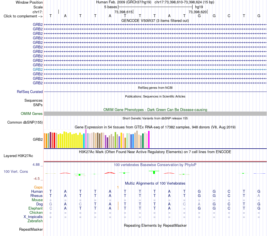This screenshot has height=236, width=267.
Task: Open 'Publications: Sequences in Scientific Articles' title
Action: point(155,96)
